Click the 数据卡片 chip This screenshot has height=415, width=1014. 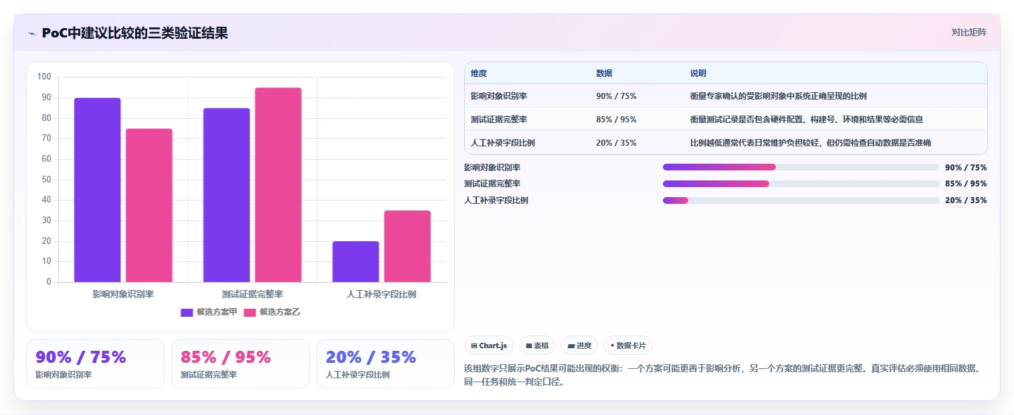(627, 345)
